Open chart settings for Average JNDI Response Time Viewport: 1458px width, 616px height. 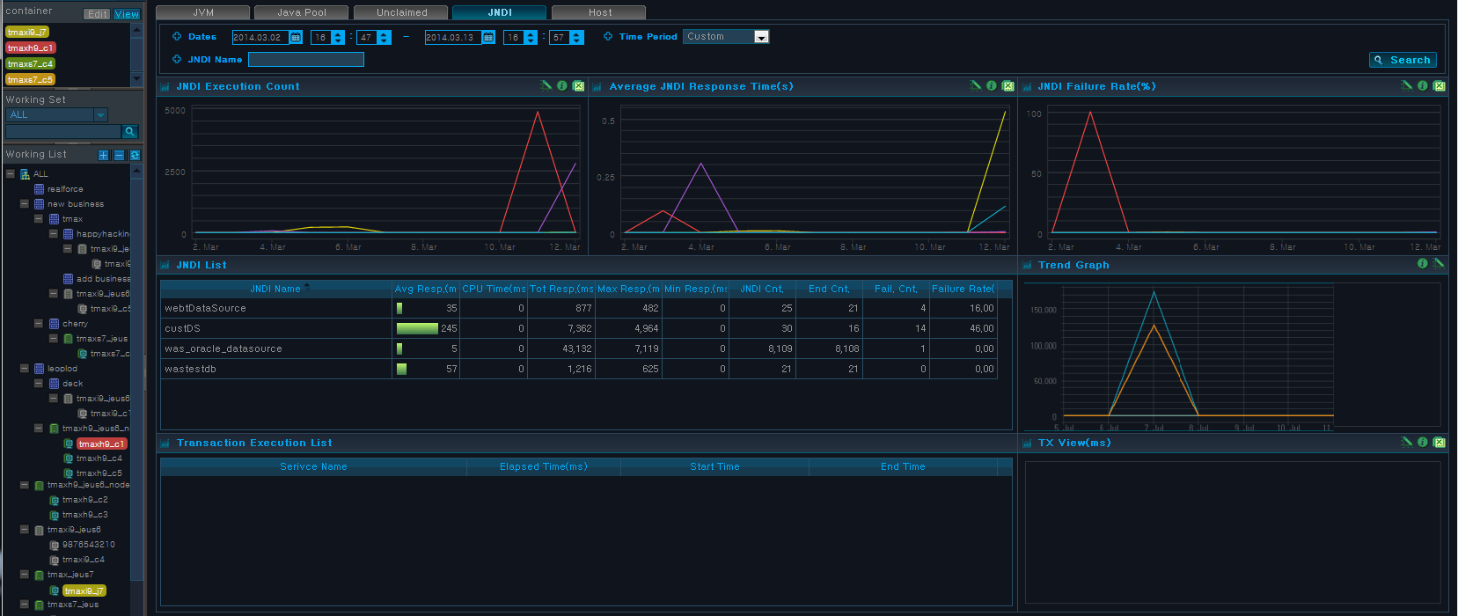click(x=976, y=85)
